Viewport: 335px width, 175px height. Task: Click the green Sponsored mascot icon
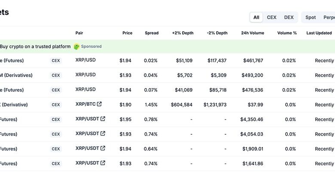click(x=76, y=47)
